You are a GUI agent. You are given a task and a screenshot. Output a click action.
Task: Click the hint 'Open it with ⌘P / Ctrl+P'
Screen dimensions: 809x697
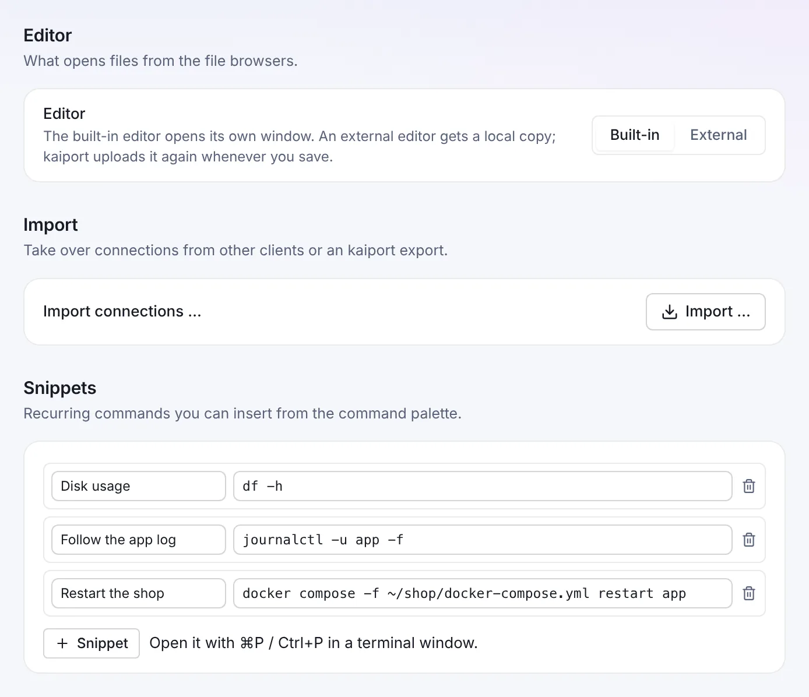(236, 643)
